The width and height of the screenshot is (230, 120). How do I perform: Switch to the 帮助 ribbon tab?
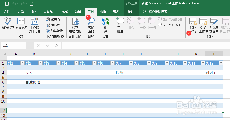116,12
